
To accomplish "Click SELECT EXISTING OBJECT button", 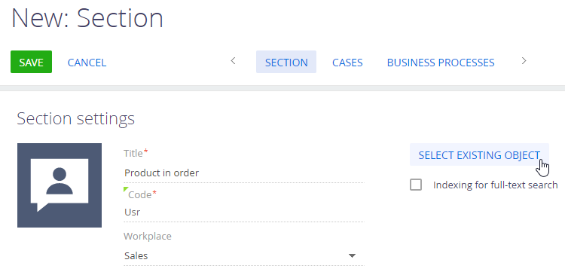I will pos(479,155).
